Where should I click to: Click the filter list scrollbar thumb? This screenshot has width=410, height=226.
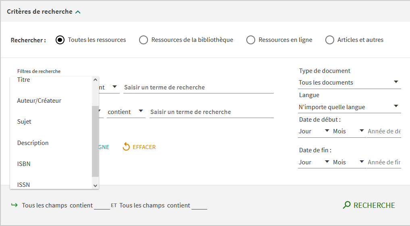96,141
